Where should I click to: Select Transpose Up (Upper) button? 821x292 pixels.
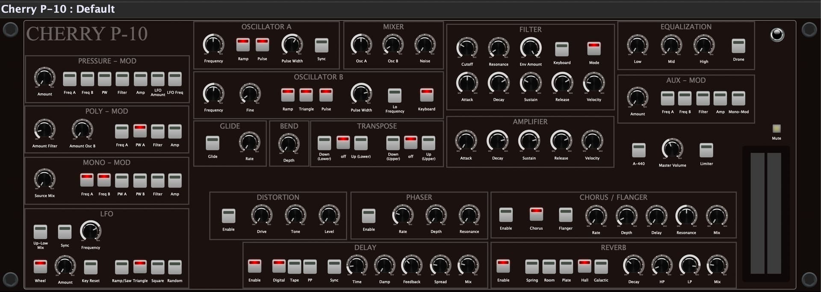(x=428, y=143)
